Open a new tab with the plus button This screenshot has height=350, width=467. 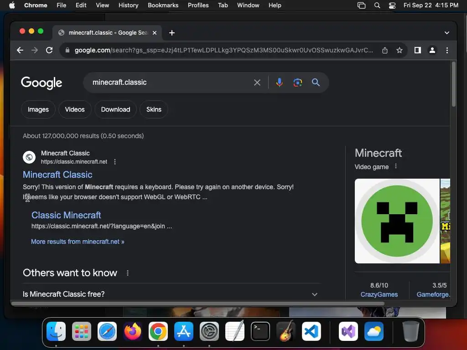[172, 33]
